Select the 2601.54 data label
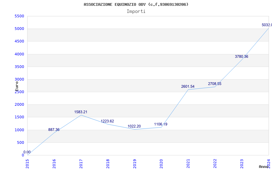Image resolution: width=272 pixels, height=170 pixels. 188,86
